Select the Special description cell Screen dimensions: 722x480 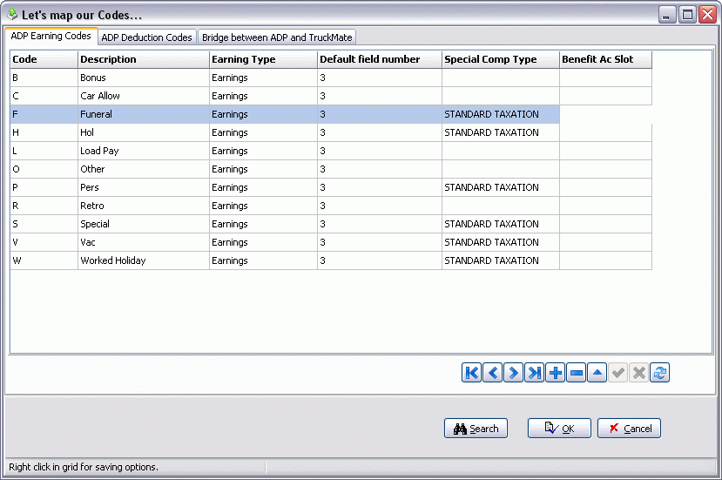point(144,224)
